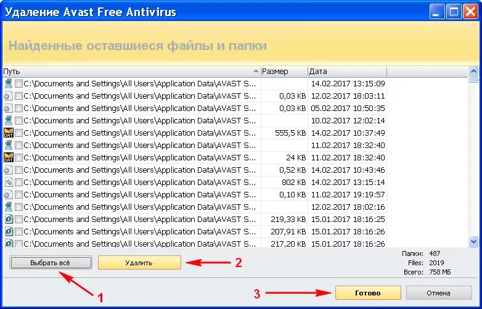Viewport: 482px width, 309px height.
Task: Click settings file icon in 0,10 KB row
Action: [8, 195]
